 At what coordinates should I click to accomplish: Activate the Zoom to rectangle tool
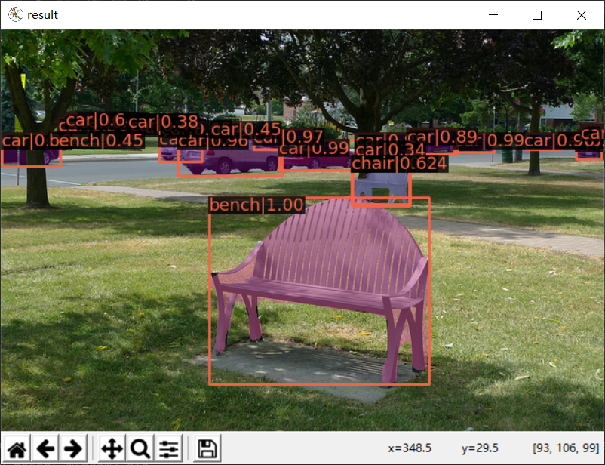[140, 449]
